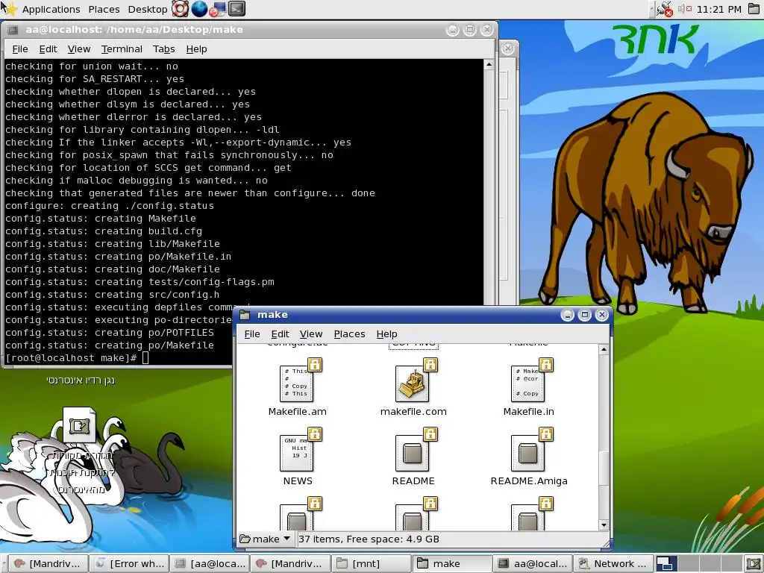The width and height of the screenshot is (764, 573).
Task: Click show desktop icon at taskbar corner
Action: [754, 564]
